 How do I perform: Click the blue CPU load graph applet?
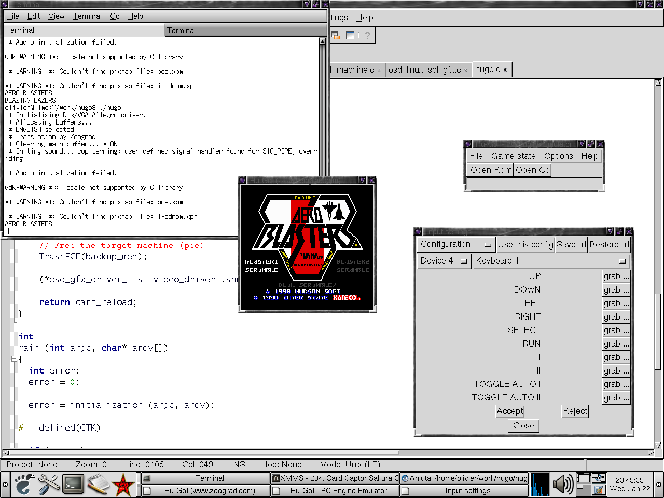click(540, 485)
